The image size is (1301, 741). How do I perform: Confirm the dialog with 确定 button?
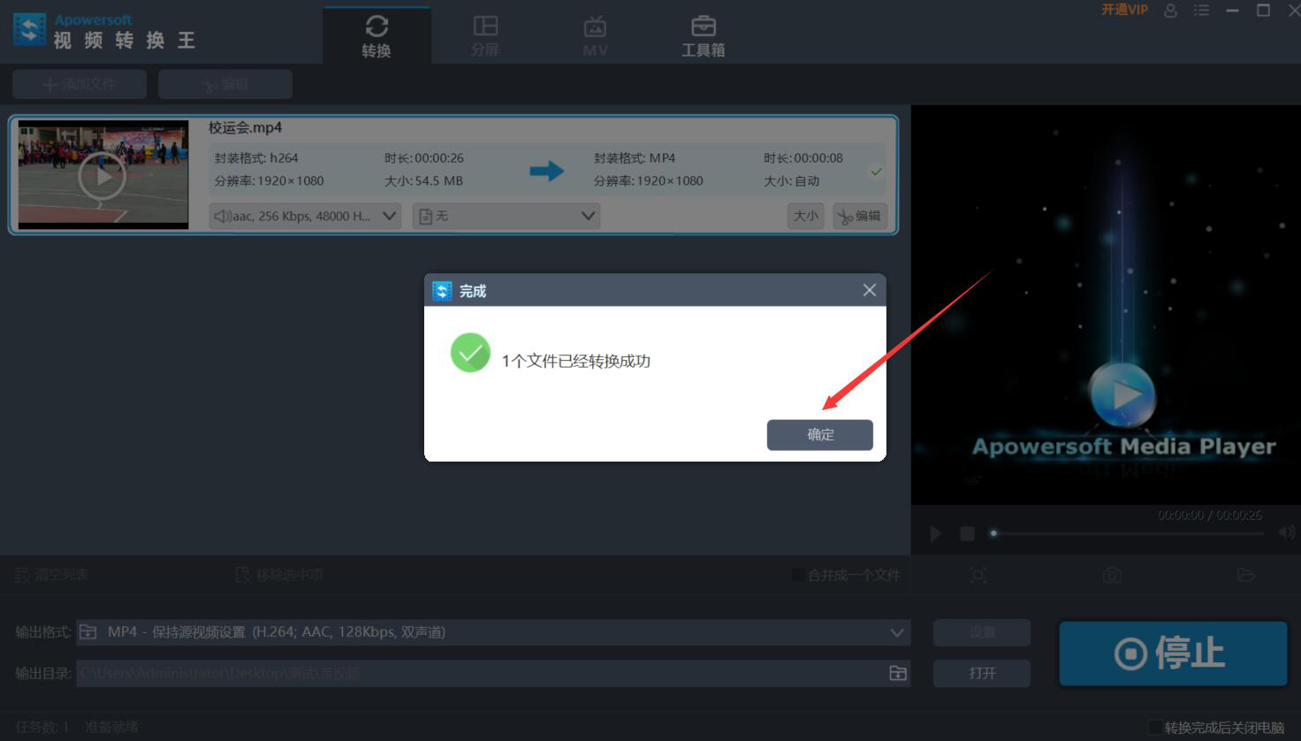819,434
